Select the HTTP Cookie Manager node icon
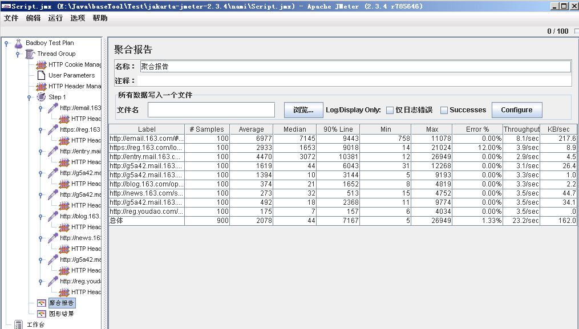 pos(41,64)
